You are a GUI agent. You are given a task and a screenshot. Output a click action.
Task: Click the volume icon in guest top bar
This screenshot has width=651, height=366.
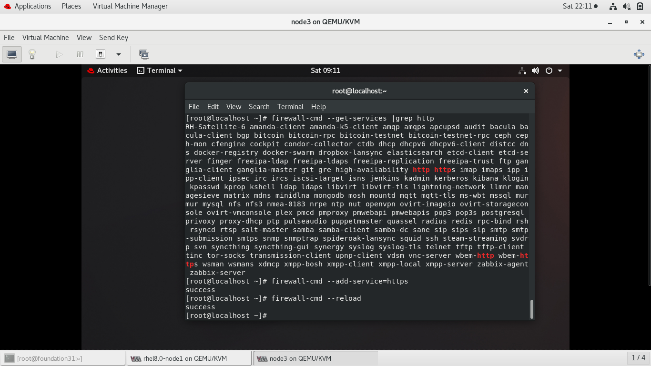535,70
